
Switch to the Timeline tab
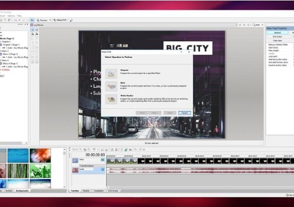75,191
